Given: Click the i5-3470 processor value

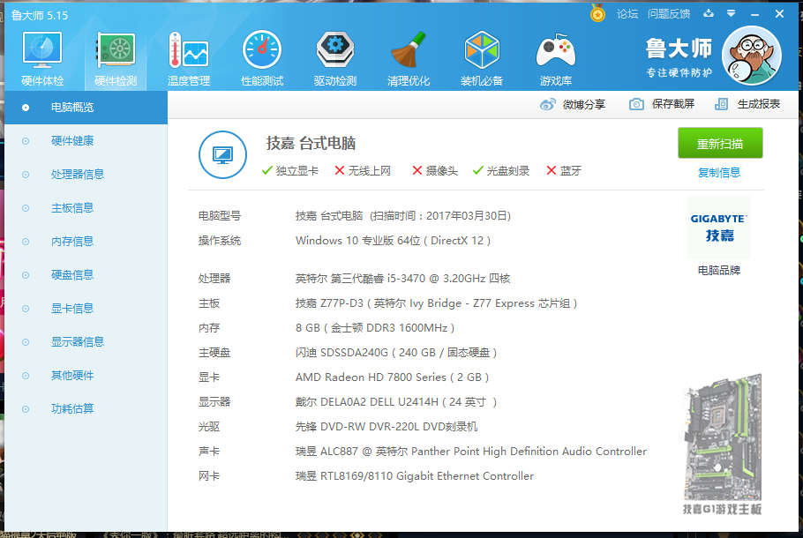Looking at the screenshot, I should point(402,279).
